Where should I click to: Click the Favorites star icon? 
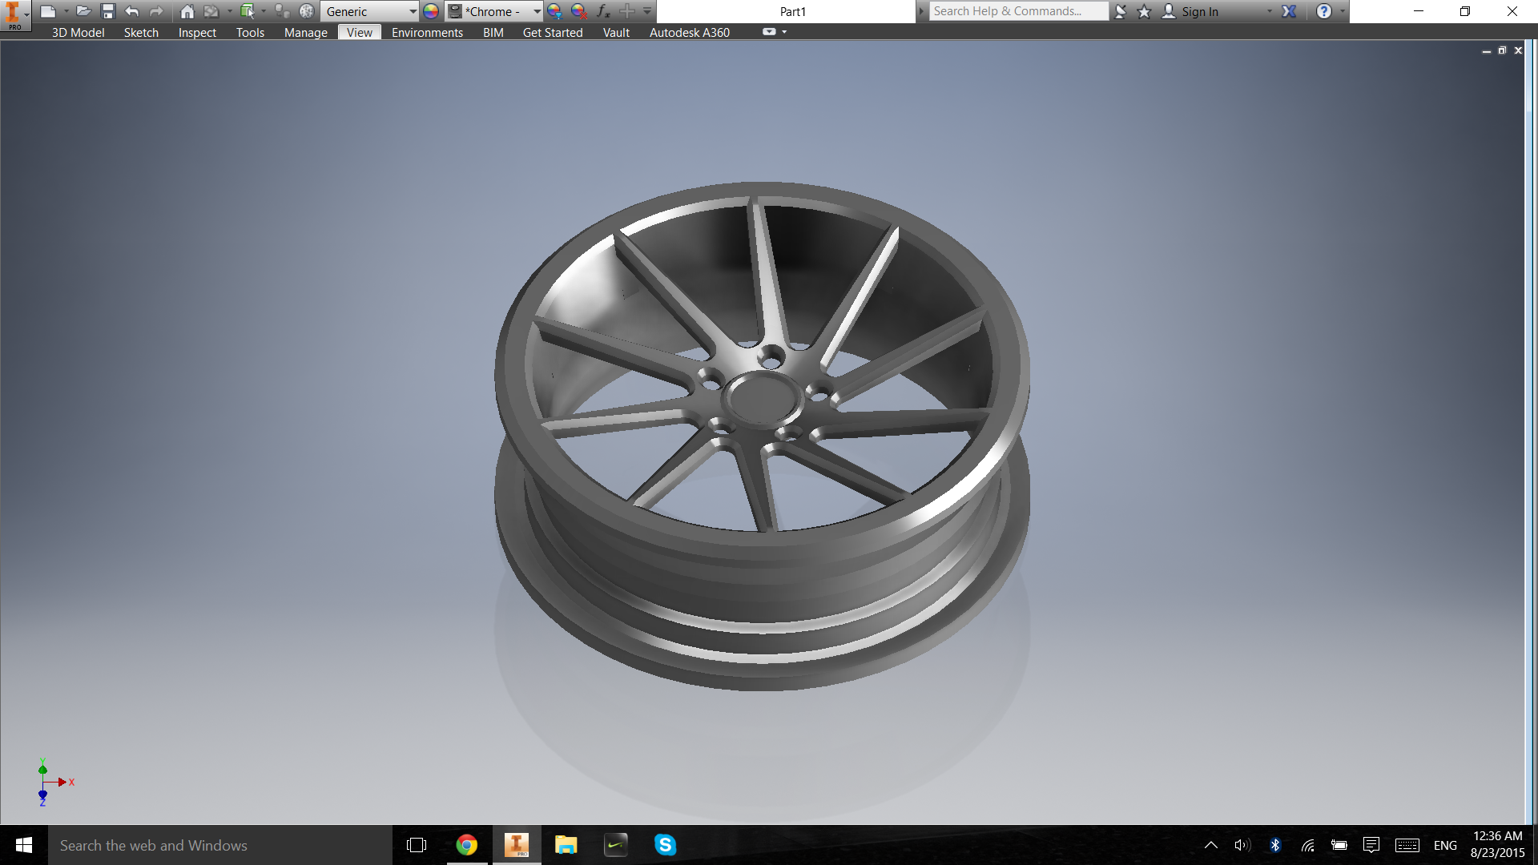click(x=1144, y=11)
